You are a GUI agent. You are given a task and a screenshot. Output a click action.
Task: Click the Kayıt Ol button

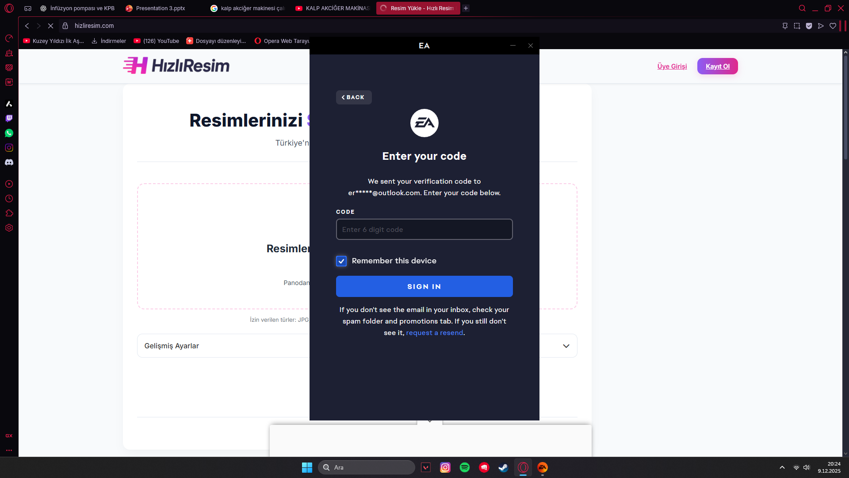pyautogui.click(x=718, y=66)
